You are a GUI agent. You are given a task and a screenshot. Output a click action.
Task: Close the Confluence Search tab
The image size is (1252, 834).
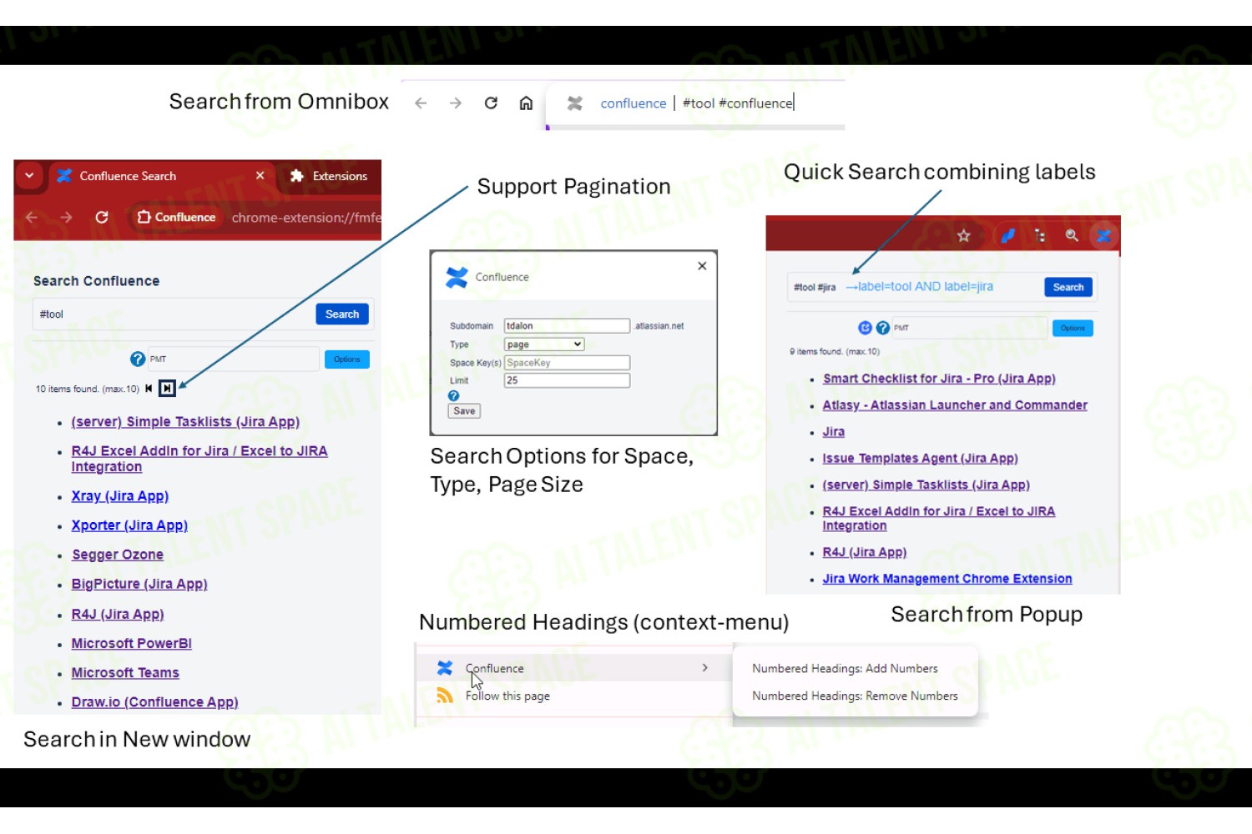[260, 176]
